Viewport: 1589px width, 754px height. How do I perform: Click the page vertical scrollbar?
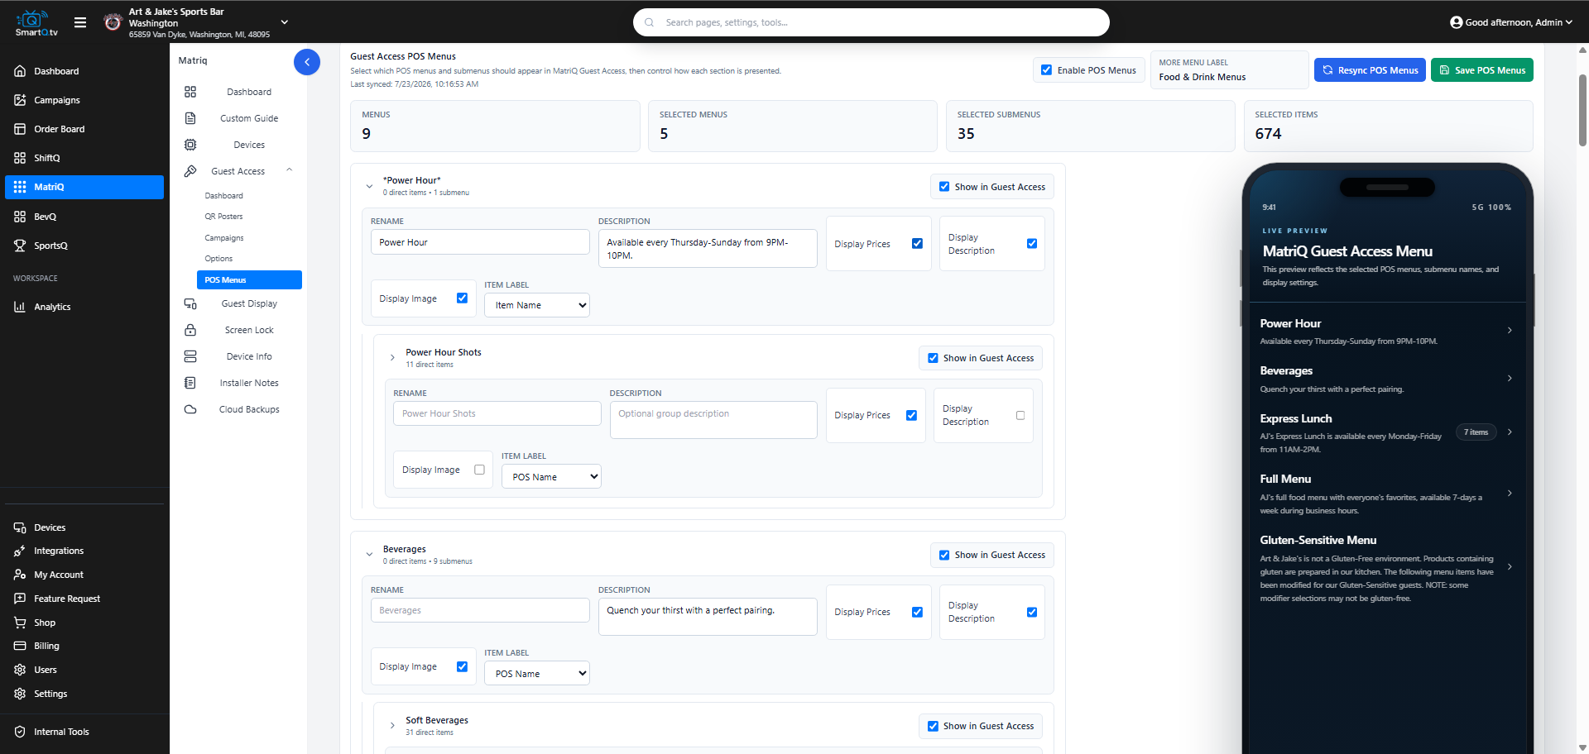click(x=1582, y=109)
